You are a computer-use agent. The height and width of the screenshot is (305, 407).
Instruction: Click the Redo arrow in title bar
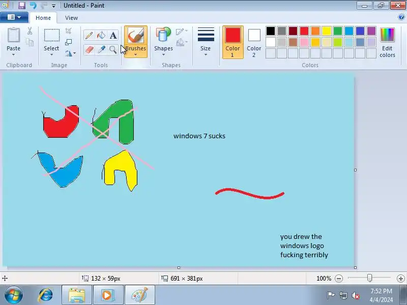pos(44,6)
